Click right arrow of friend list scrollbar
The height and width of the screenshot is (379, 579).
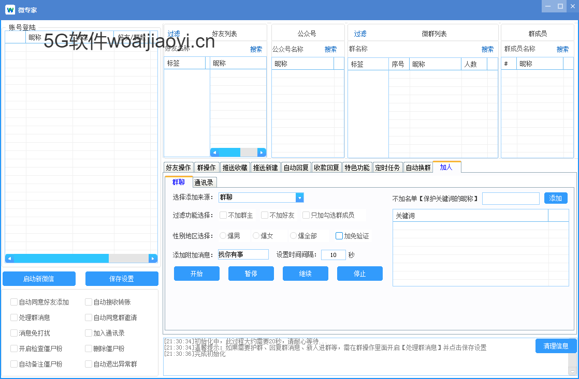tap(262, 152)
